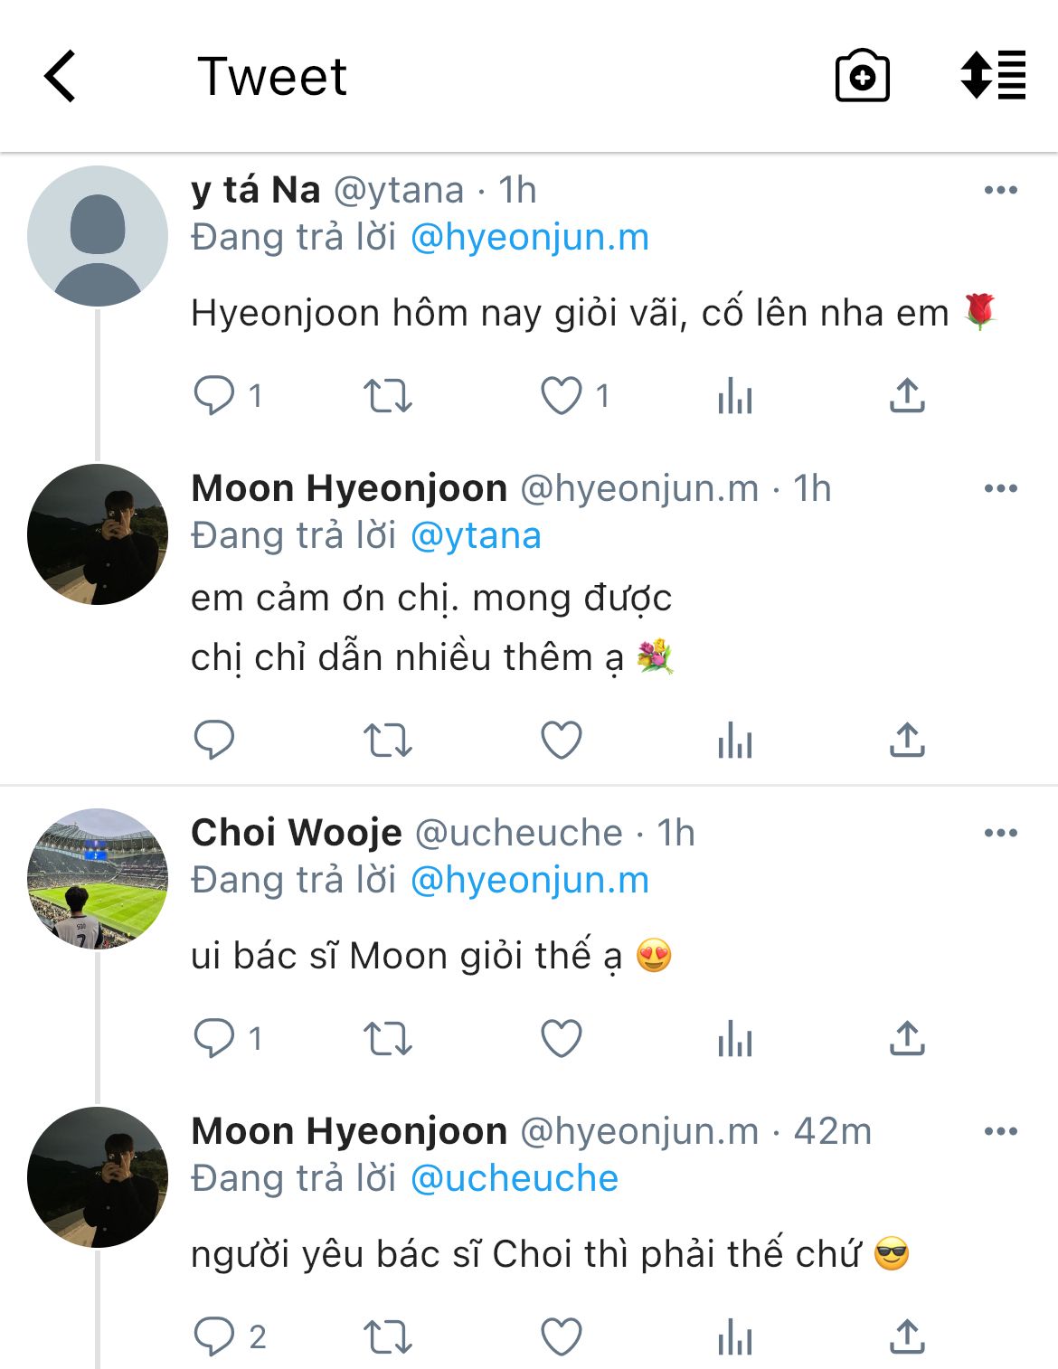
Task: Open more options on the 42m tweet
Action: coord(1000,1131)
